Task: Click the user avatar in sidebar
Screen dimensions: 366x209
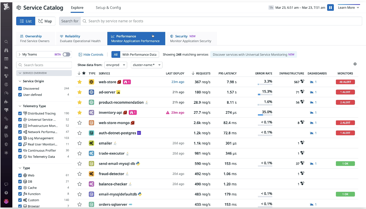Action: [6, 201]
